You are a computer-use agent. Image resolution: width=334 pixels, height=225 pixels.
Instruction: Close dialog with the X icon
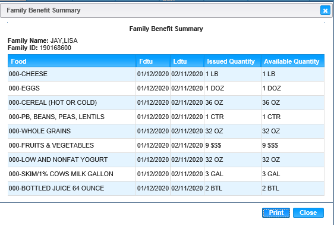point(325,11)
